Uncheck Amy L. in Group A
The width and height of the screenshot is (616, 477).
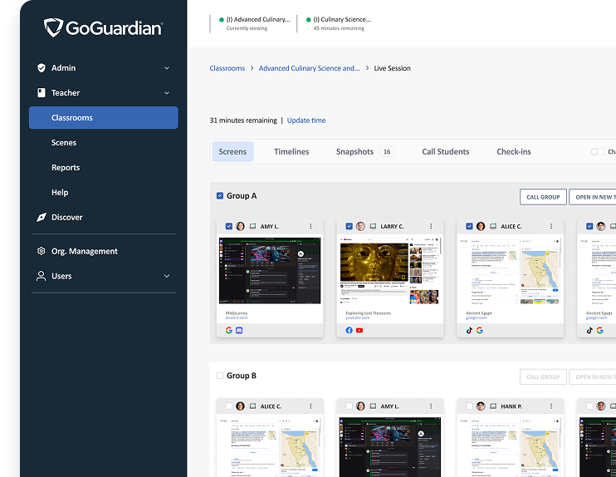[x=228, y=226]
